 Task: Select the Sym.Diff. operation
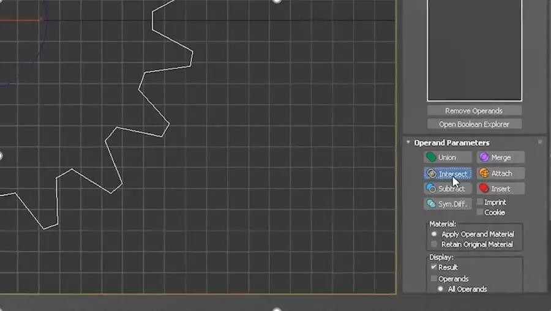point(448,204)
